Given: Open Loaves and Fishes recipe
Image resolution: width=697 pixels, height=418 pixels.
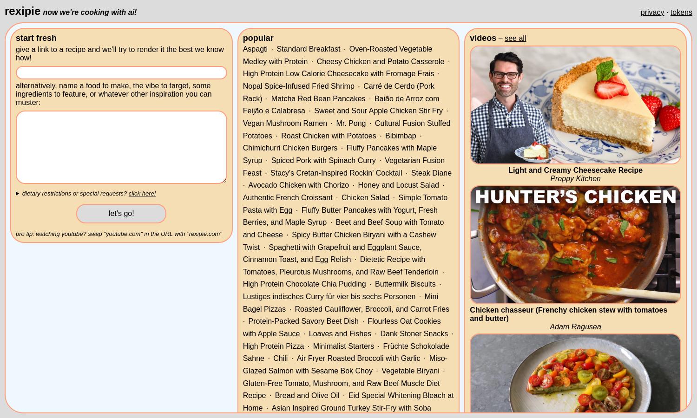Looking at the screenshot, I should tap(340, 334).
